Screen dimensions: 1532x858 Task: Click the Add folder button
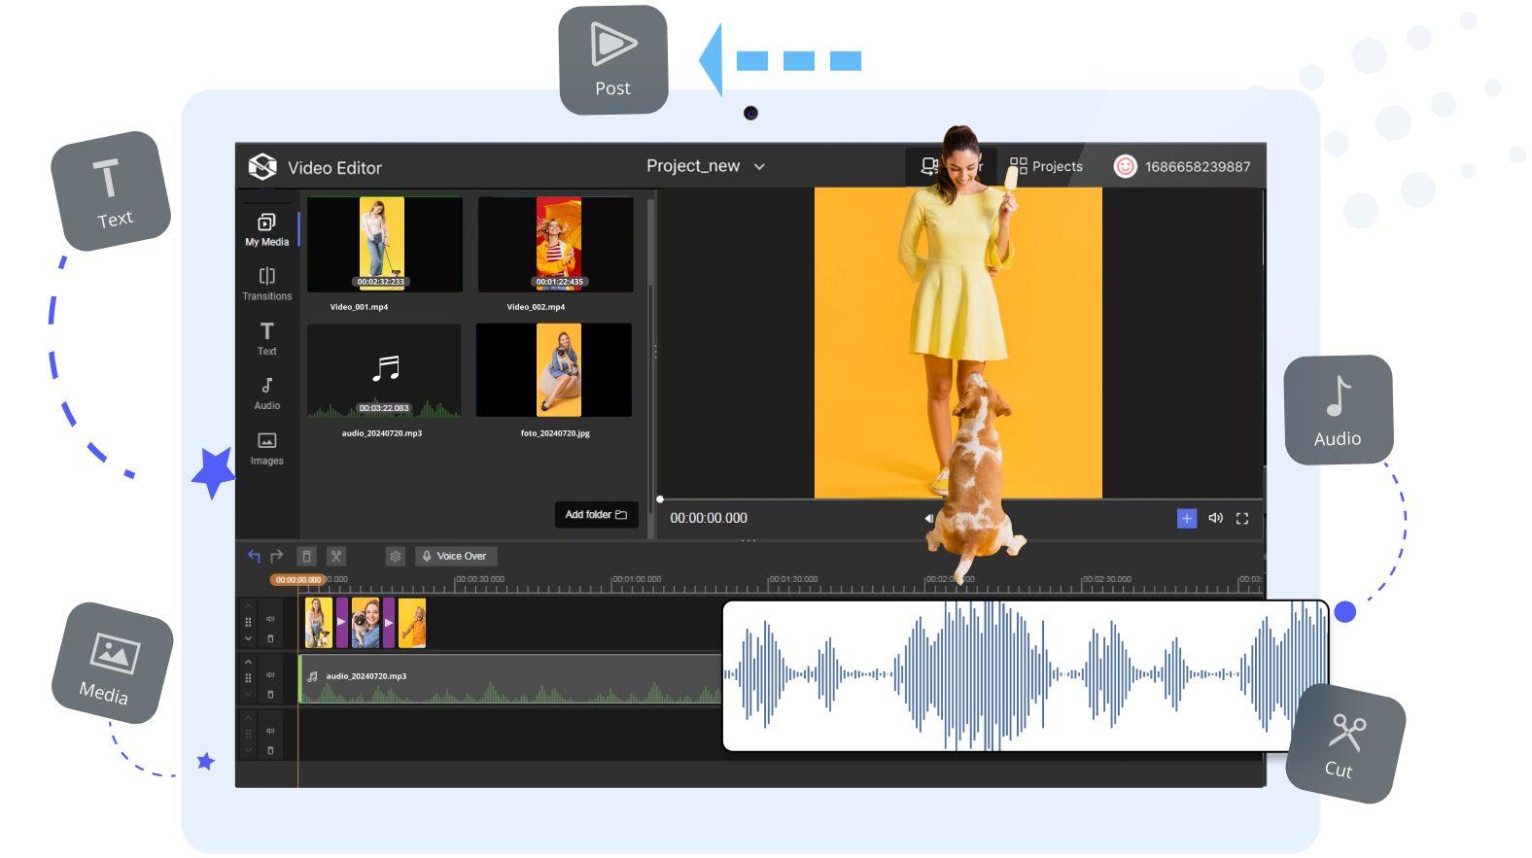(x=596, y=515)
